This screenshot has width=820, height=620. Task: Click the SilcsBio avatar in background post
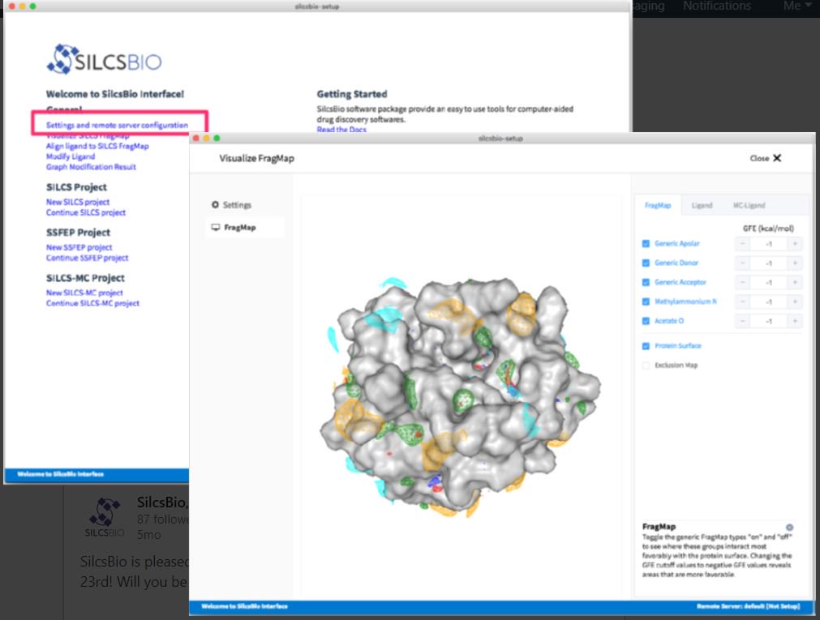(x=105, y=517)
